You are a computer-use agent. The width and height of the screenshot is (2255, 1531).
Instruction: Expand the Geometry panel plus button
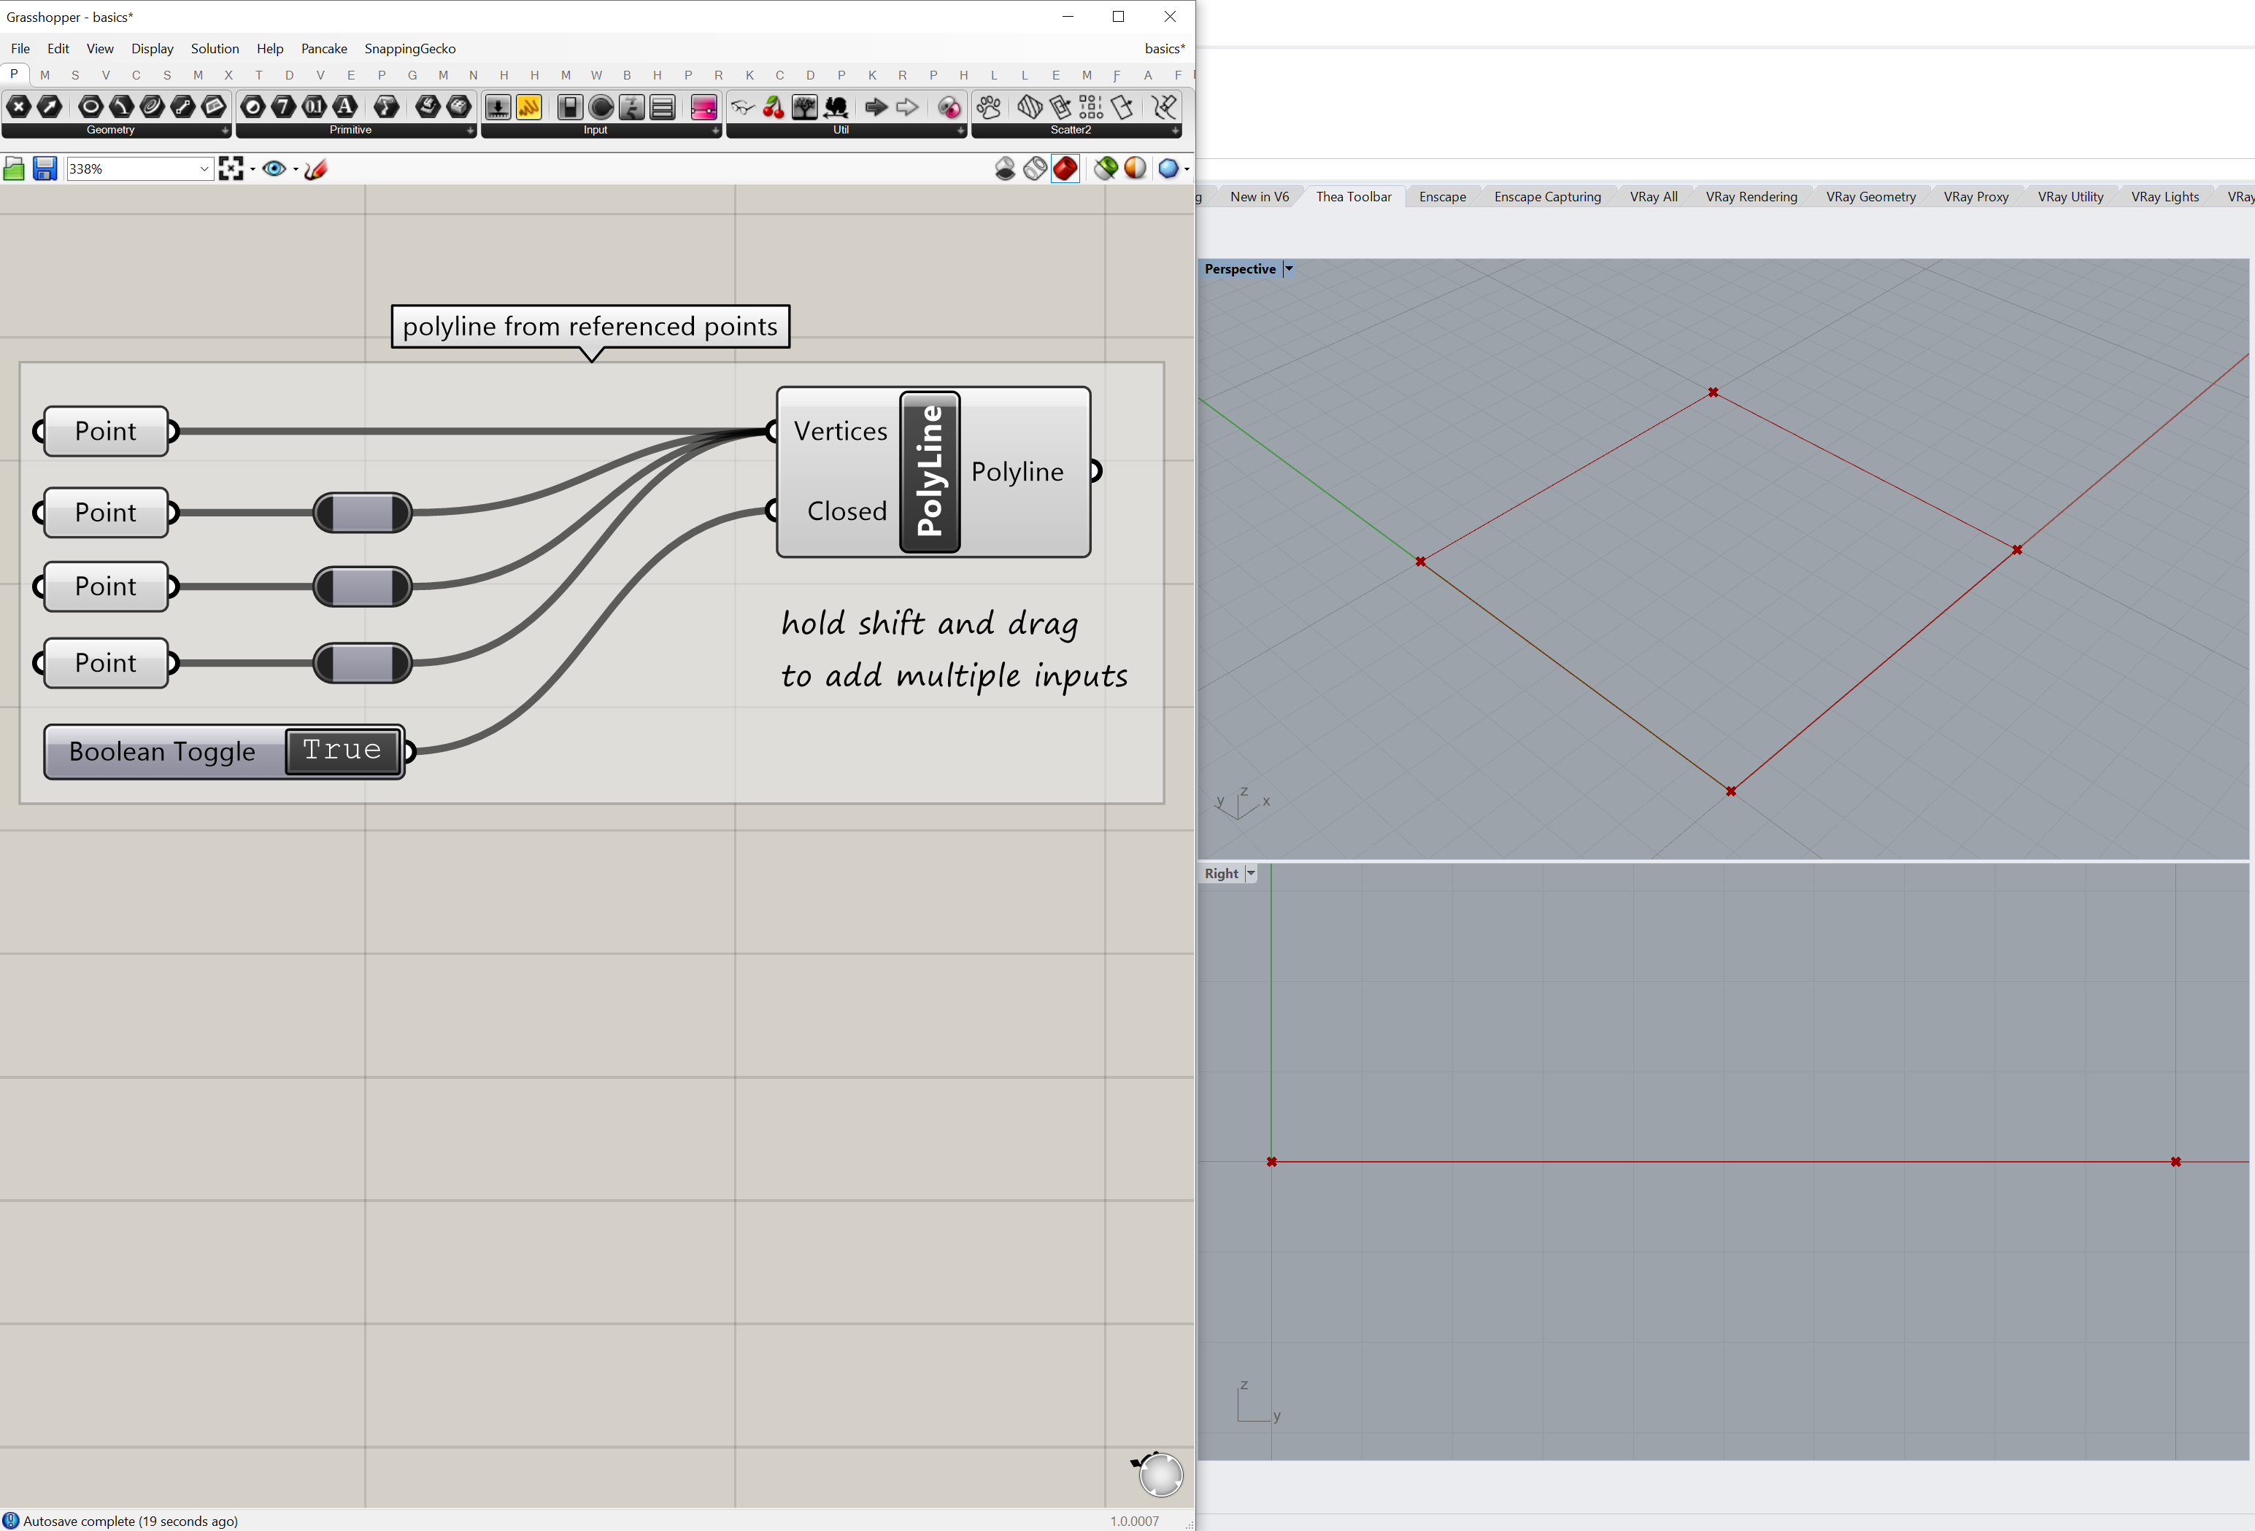225,130
